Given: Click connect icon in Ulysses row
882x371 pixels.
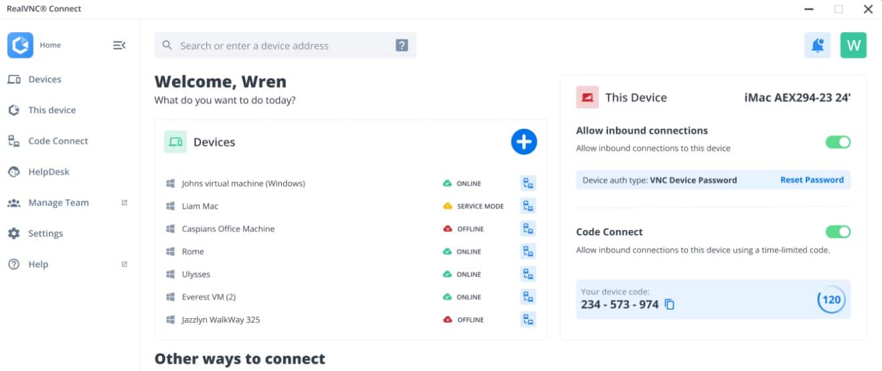Looking at the screenshot, I should point(528,274).
